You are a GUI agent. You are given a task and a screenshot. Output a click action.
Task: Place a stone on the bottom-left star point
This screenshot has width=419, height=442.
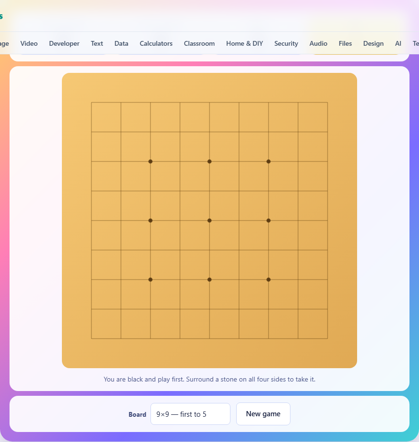coord(150,280)
